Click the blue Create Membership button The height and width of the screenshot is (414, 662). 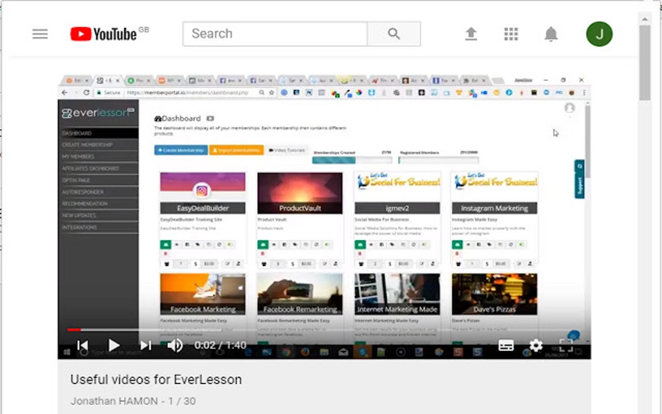[180, 150]
